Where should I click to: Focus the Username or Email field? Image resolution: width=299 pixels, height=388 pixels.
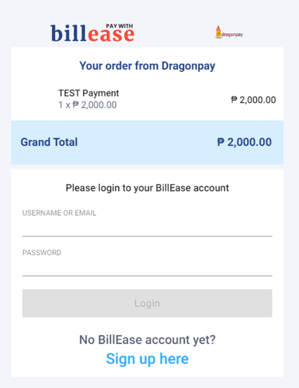147,228
